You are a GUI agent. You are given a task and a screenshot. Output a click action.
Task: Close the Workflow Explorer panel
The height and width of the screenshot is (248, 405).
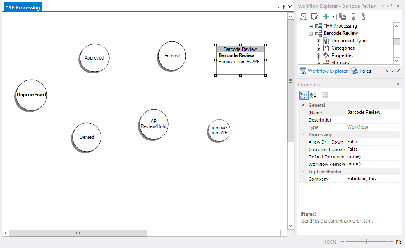(x=398, y=6)
